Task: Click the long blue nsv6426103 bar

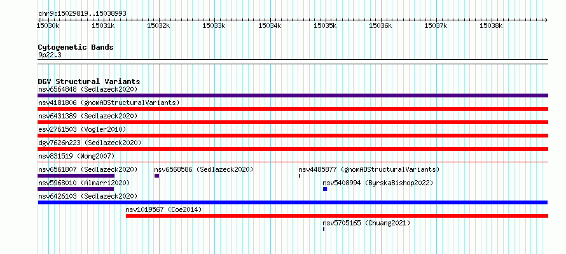Action: pos(293,202)
